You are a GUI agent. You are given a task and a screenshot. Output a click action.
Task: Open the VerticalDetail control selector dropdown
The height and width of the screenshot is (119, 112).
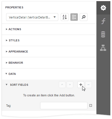[32, 17]
